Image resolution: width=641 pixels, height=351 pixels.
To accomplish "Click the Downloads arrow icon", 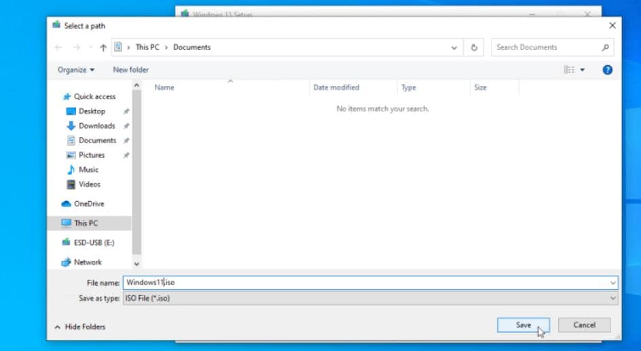I will tap(71, 126).
